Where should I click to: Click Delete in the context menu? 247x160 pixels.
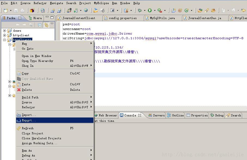55,90
